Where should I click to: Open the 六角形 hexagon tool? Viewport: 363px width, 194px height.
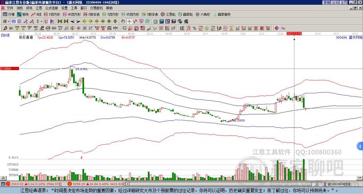203,14
